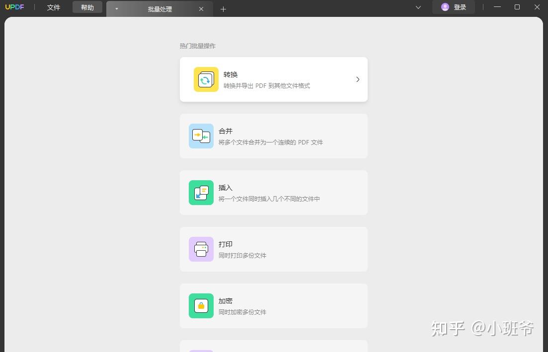Minimize the UPDF window
548x352 pixels.
tap(497, 7)
